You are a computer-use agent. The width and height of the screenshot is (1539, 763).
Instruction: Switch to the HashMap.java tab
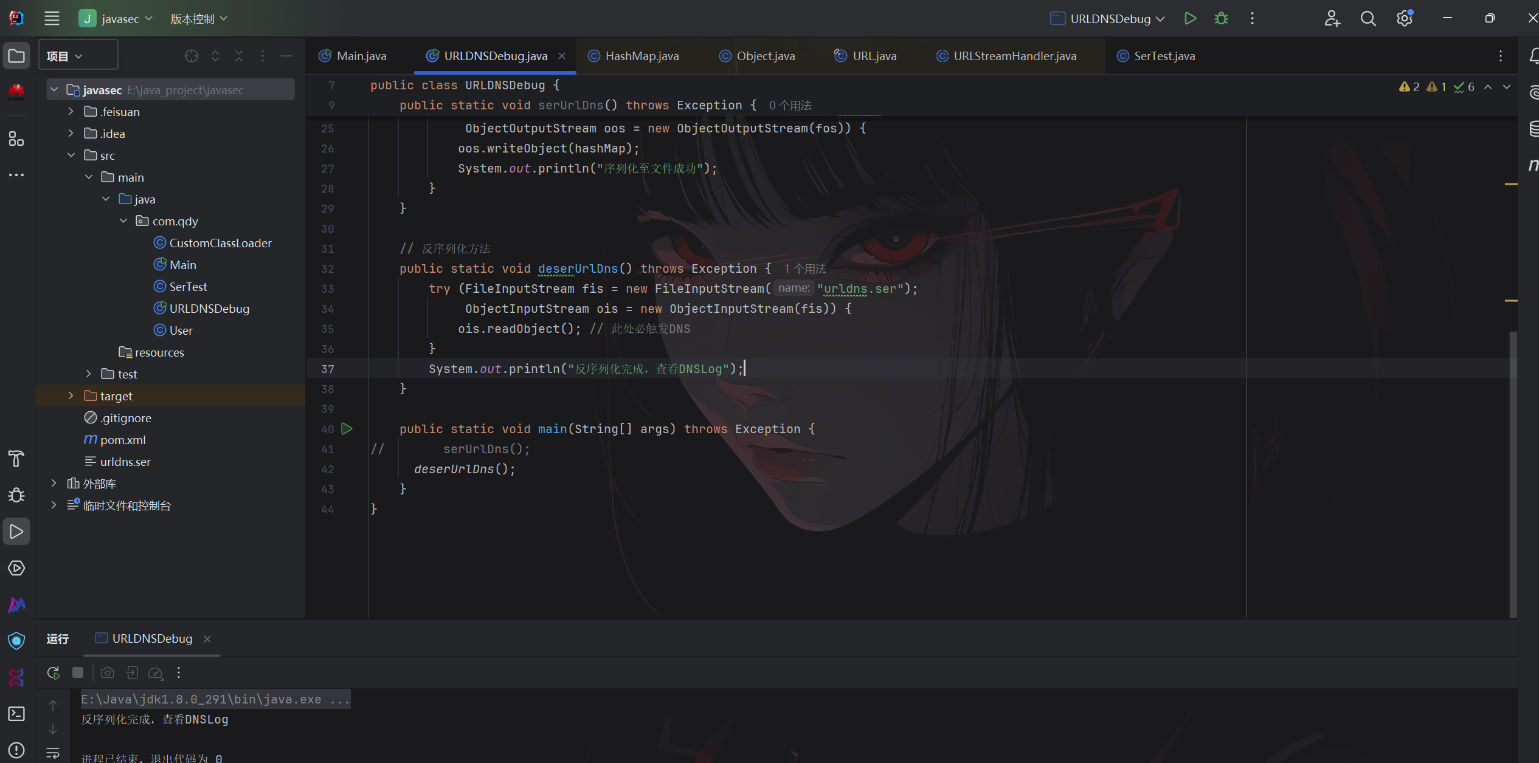pos(642,56)
